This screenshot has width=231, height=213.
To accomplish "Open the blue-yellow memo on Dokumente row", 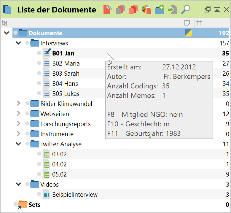I will 189,33.
